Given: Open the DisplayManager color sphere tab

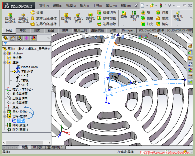Looking at the screenshot, I should (33, 38).
